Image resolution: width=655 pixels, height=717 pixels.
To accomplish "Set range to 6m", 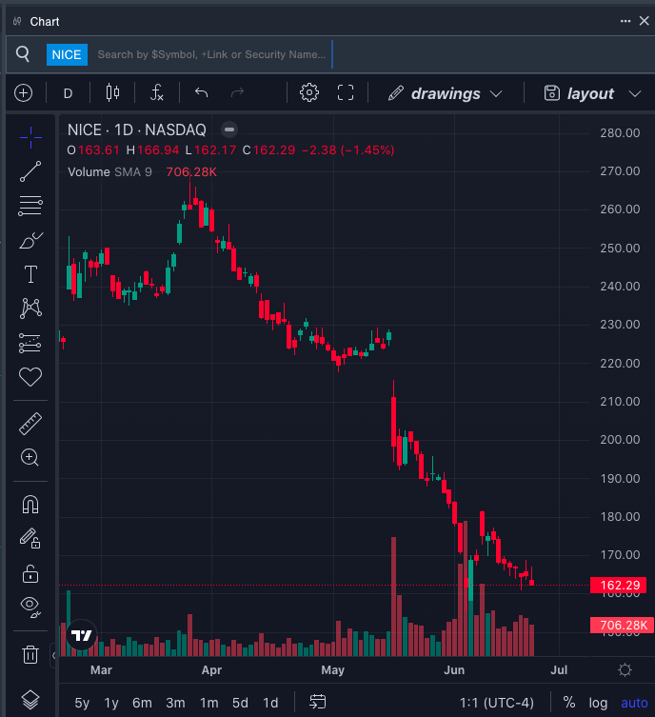I will pos(142,703).
